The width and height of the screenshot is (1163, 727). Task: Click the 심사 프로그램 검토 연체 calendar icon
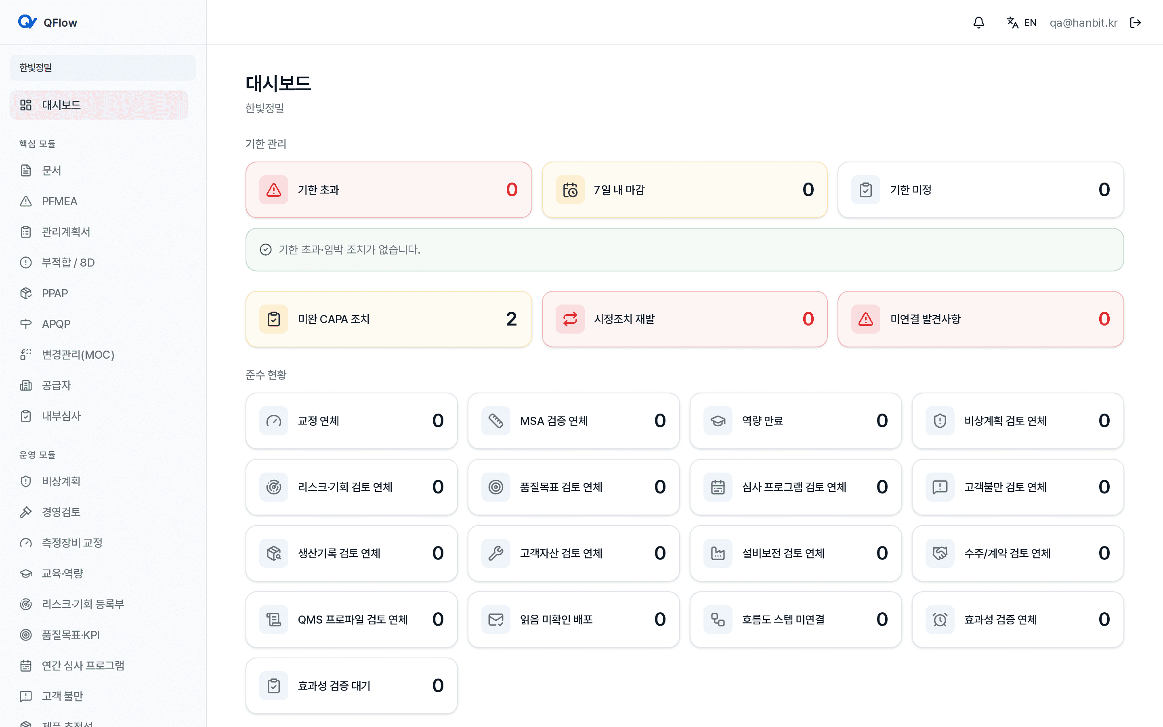718,487
